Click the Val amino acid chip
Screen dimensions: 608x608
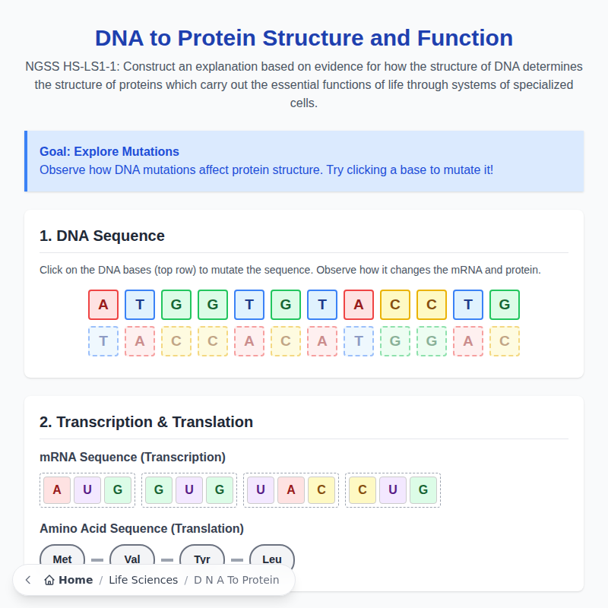click(x=132, y=559)
